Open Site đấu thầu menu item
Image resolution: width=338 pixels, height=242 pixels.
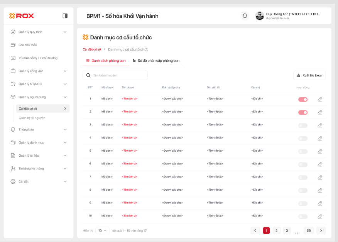click(x=28, y=45)
